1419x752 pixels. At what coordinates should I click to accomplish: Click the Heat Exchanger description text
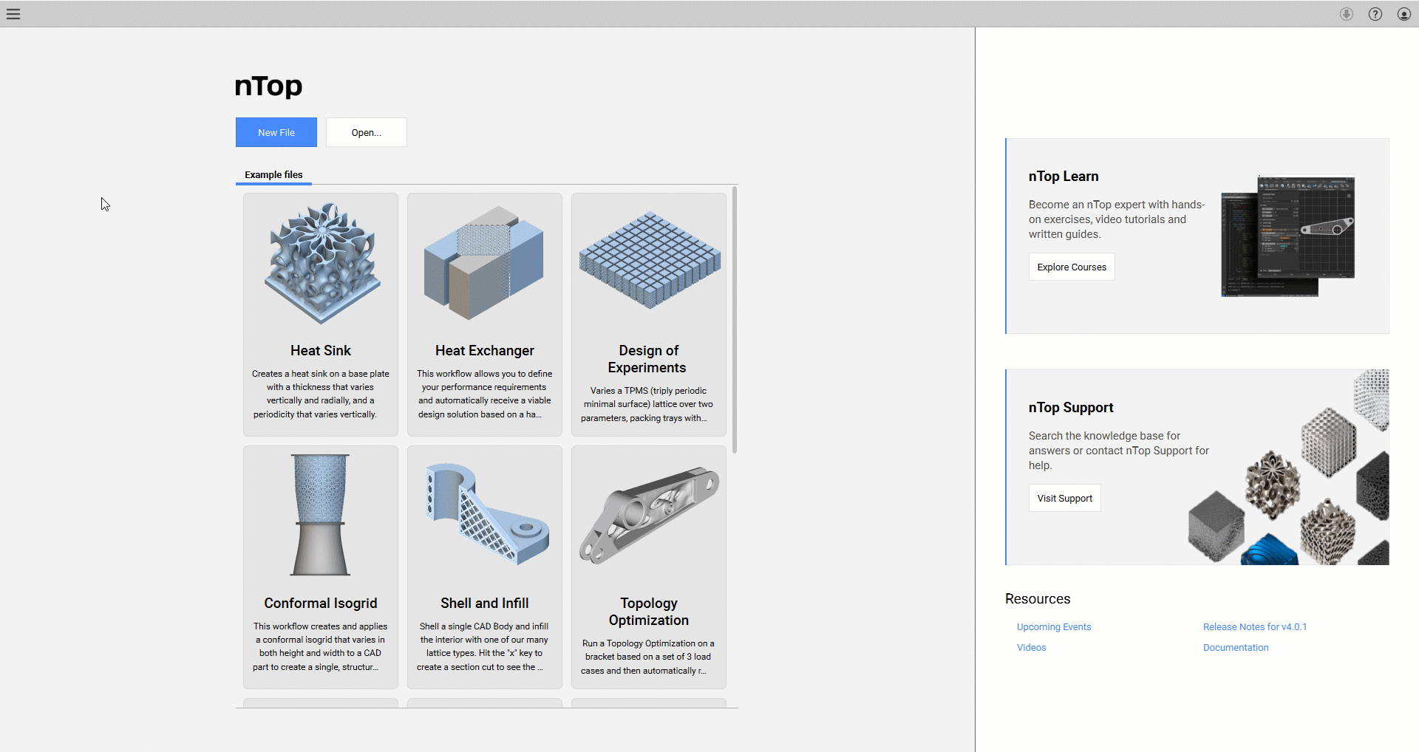pyautogui.click(x=485, y=394)
